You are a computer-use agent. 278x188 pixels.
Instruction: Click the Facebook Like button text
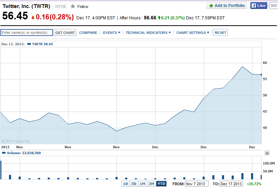pyautogui.click(x=261, y=6)
